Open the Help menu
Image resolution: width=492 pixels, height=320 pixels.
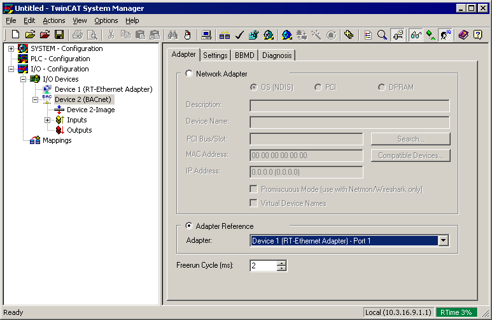coord(132,20)
